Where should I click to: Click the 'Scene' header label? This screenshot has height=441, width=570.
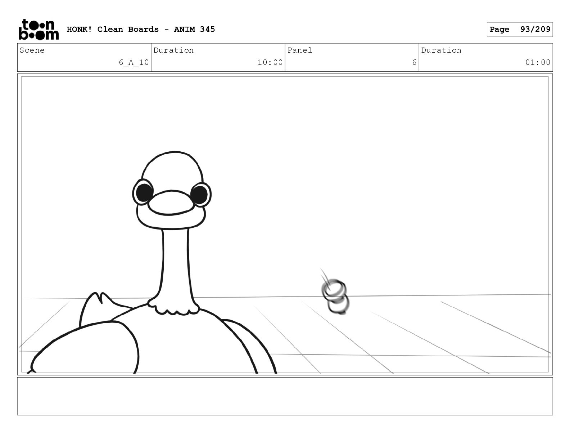pos(32,50)
